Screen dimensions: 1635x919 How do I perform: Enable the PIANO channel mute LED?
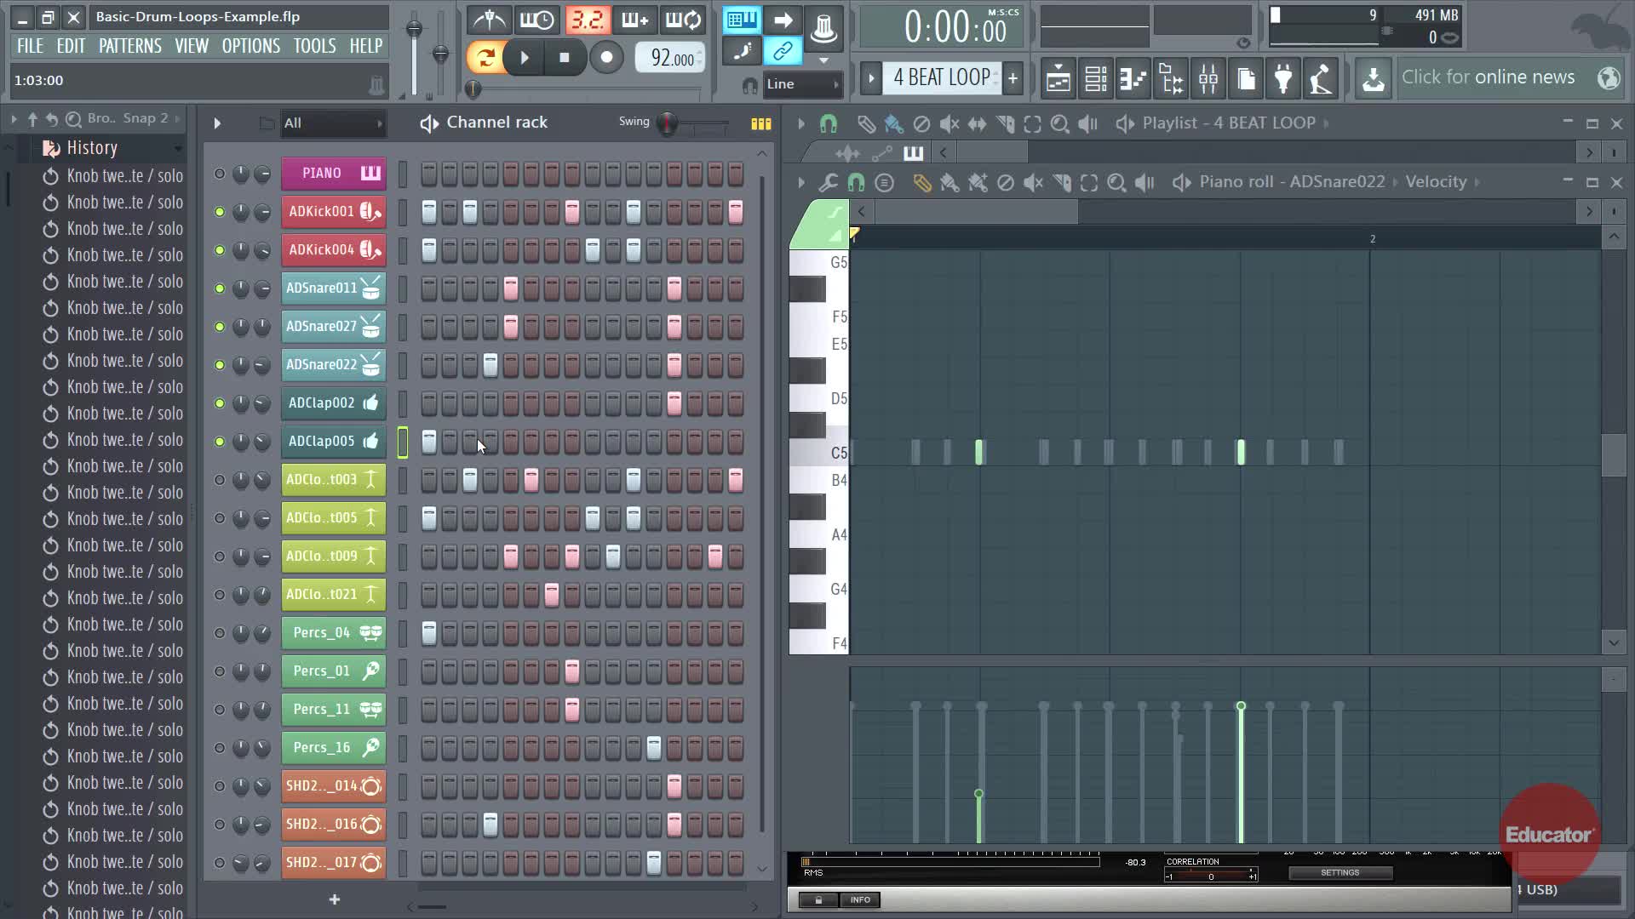pyautogui.click(x=220, y=174)
